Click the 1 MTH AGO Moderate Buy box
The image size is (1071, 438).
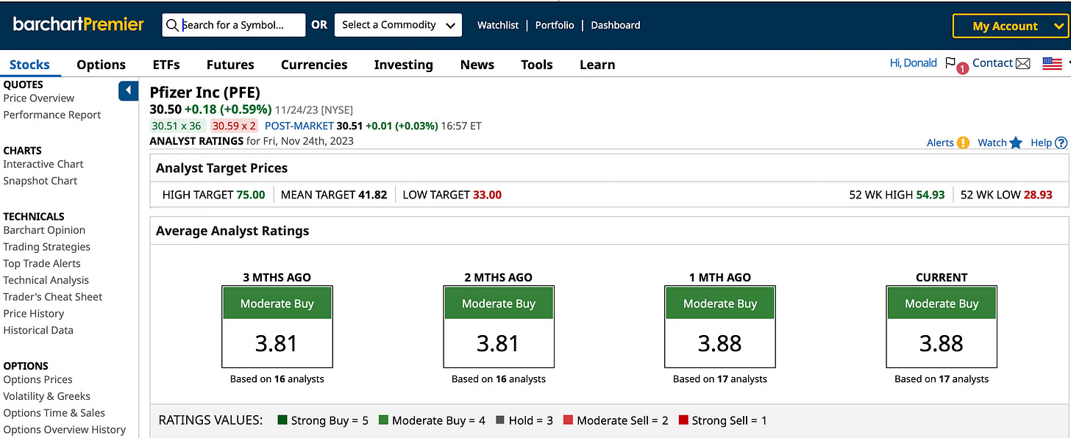719,326
